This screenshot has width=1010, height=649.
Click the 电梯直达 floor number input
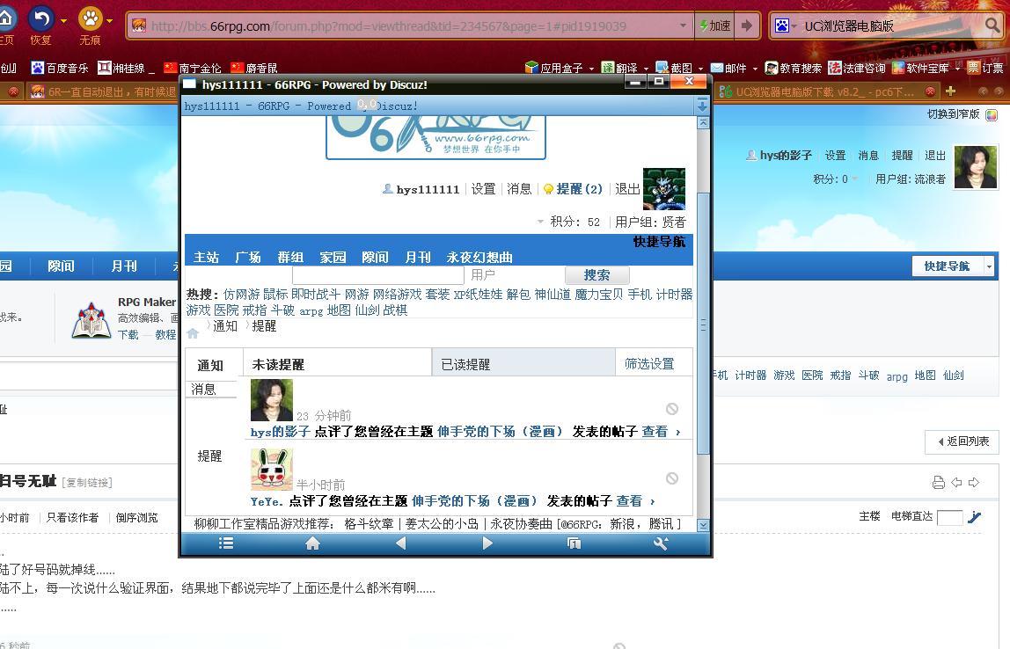click(949, 516)
